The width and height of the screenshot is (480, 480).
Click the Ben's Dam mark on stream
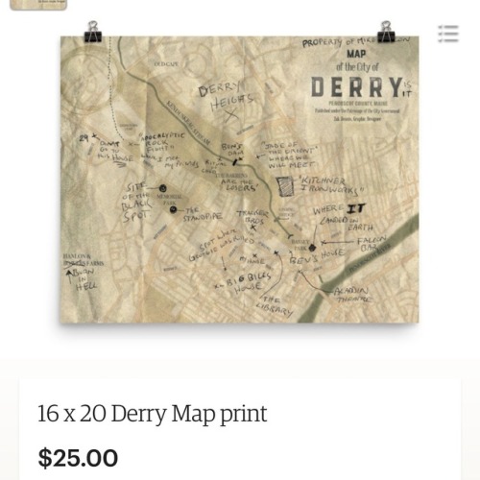coord(235,162)
